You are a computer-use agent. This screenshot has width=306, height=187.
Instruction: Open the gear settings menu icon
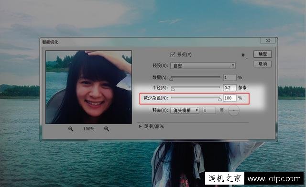[x=243, y=55]
